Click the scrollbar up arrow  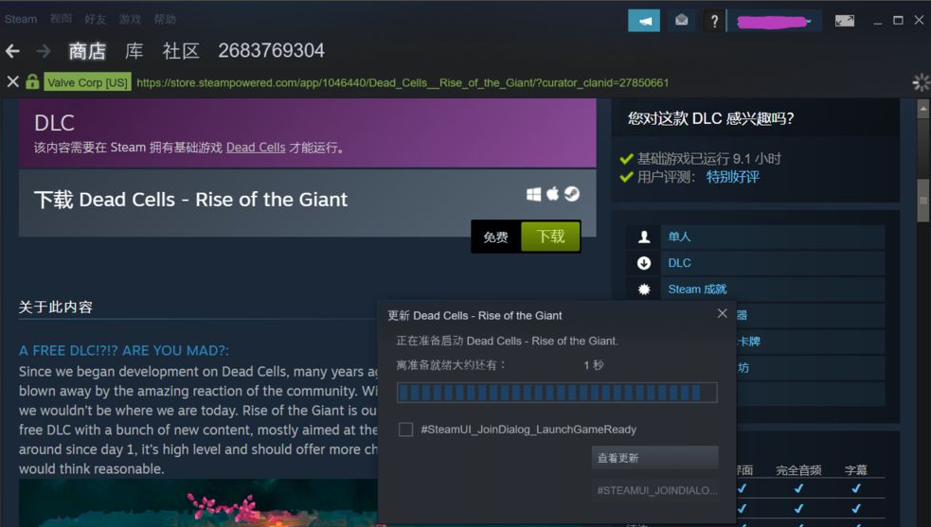click(923, 109)
